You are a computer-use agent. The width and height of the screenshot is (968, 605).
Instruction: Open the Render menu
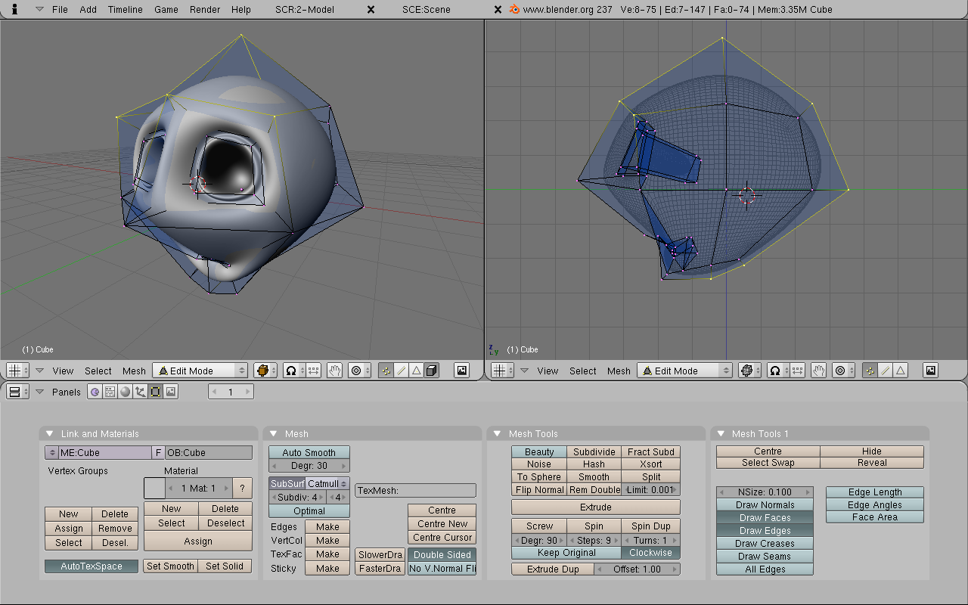coord(205,10)
